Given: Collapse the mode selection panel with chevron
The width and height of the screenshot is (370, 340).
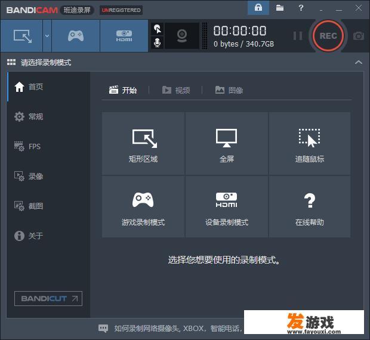Looking at the screenshot, I should pyautogui.click(x=359, y=63).
